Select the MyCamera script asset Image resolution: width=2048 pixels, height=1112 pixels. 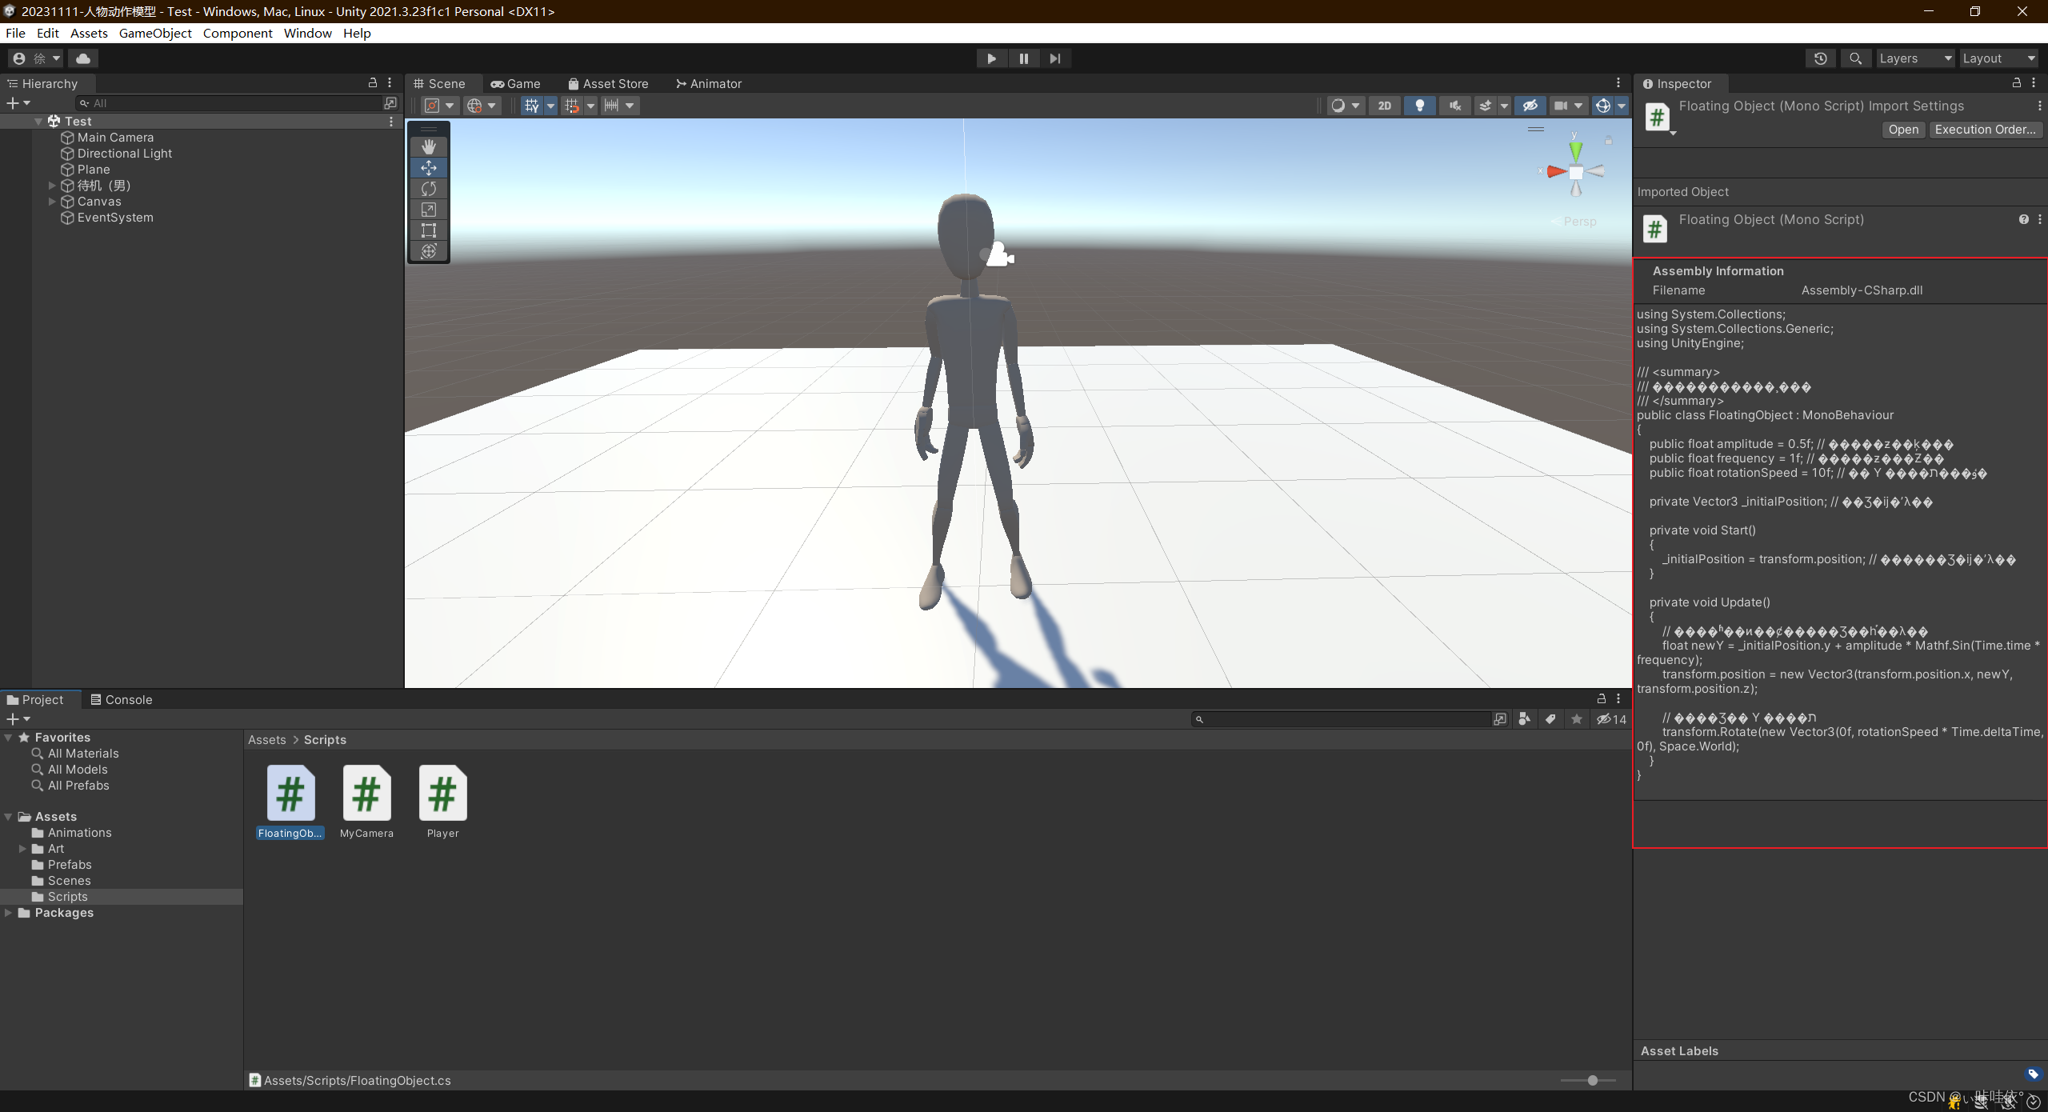pos(366,802)
